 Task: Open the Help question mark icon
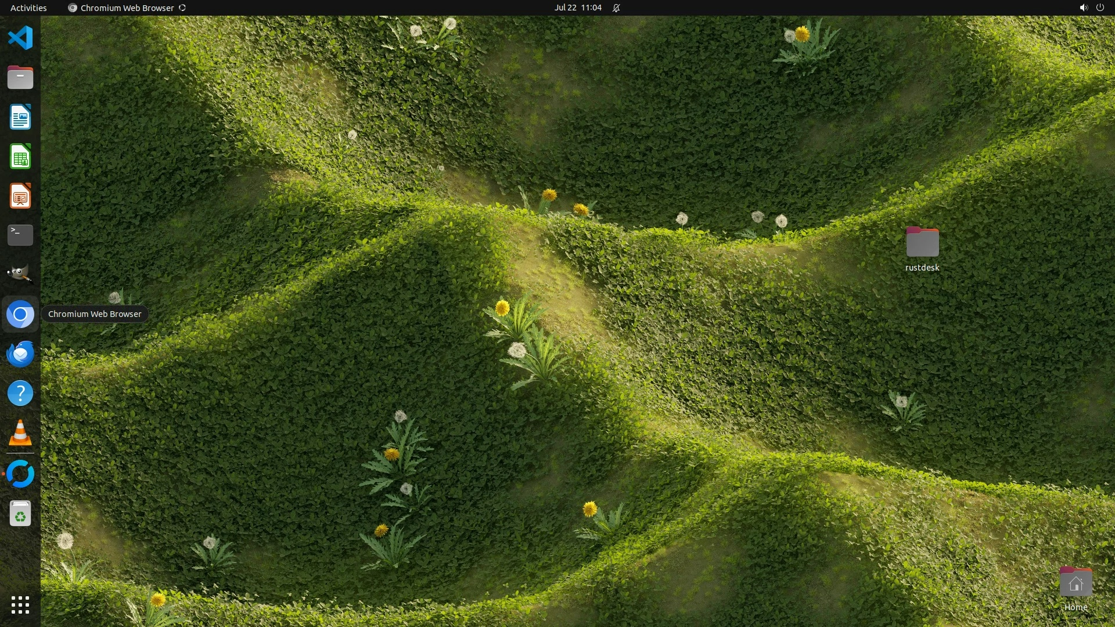click(20, 393)
